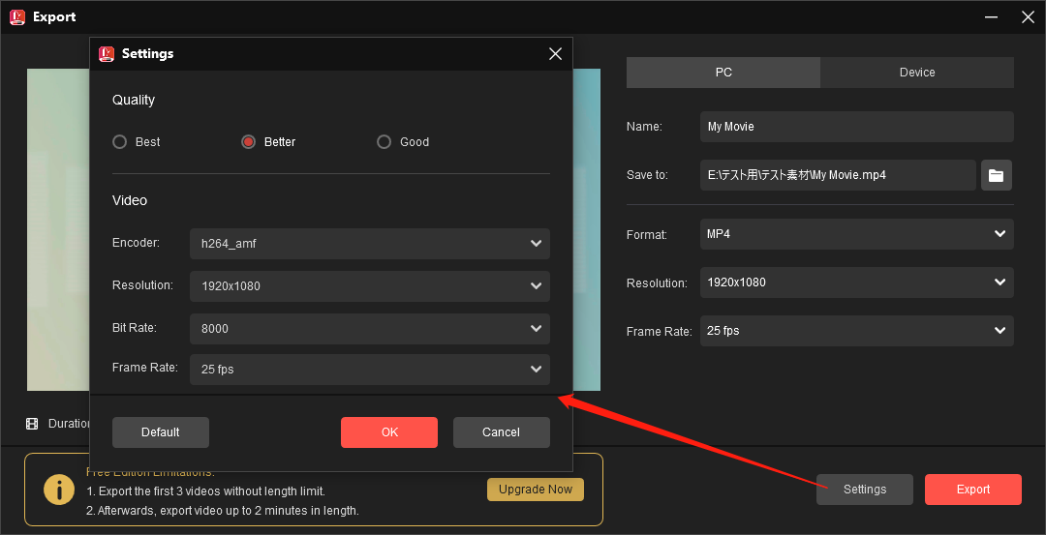Select Better quality radio button
The image size is (1046, 535).
[x=248, y=142]
